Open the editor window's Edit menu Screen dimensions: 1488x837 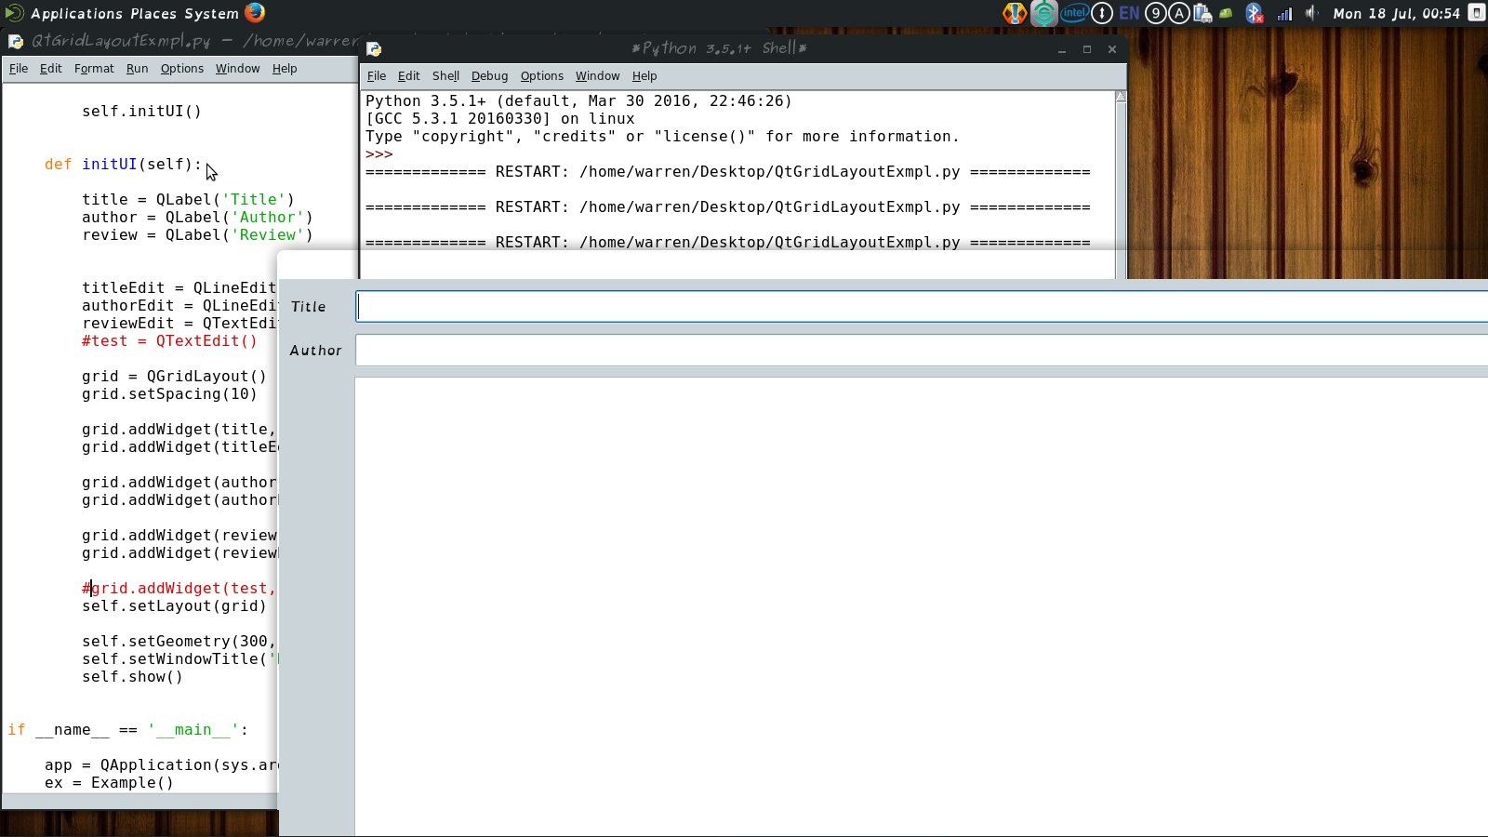pos(50,69)
